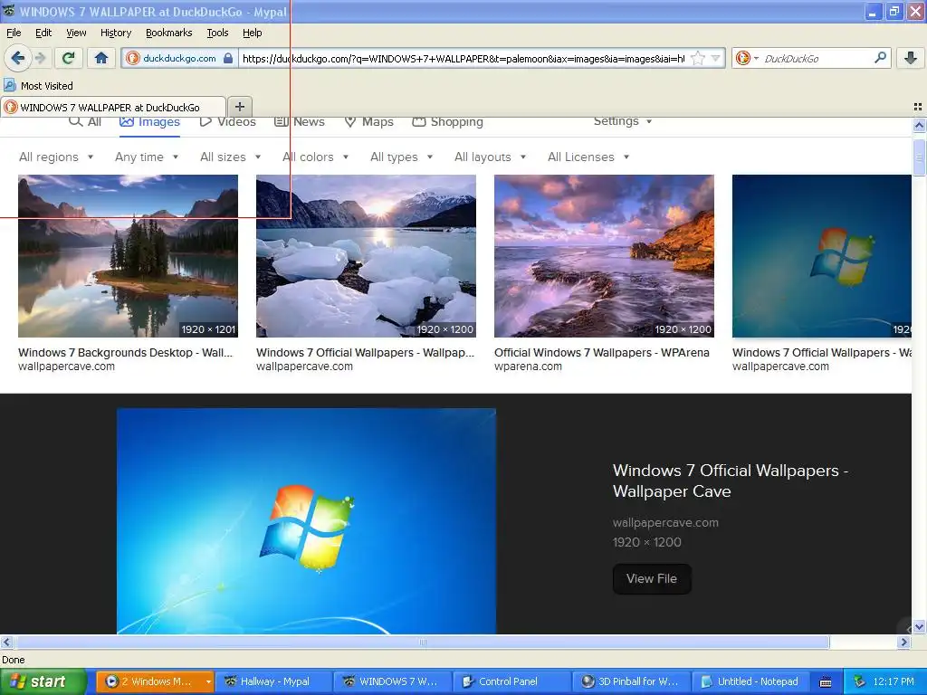Click inside the URL address field
927x695 pixels.
pos(463,59)
